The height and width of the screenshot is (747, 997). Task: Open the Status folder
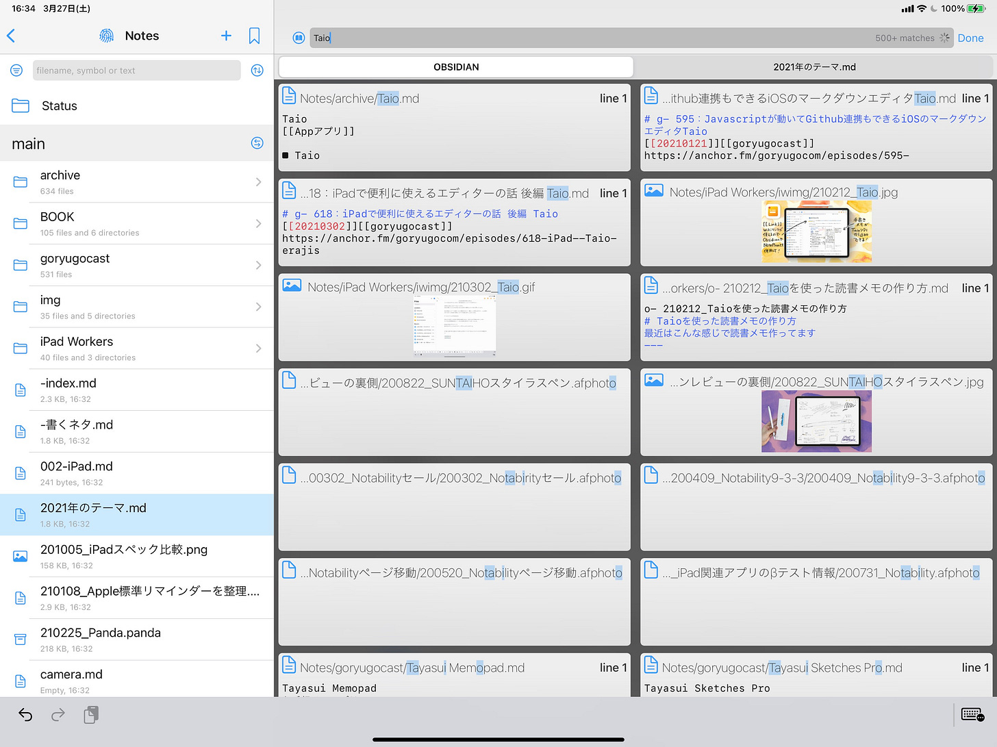(137, 105)
